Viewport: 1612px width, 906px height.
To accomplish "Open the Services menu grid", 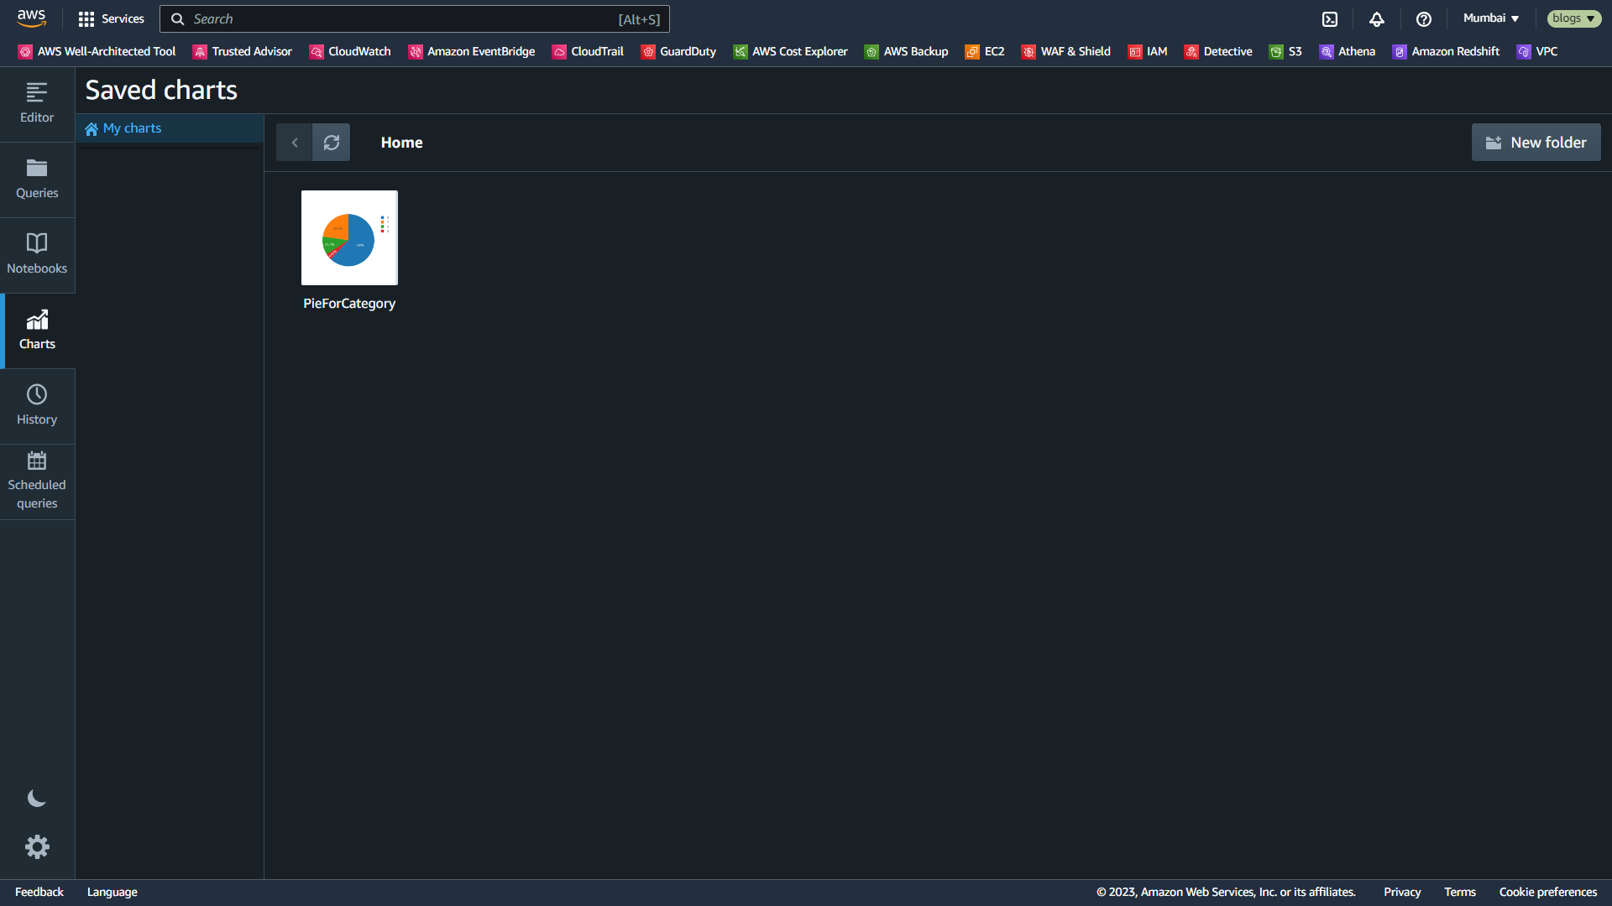I will click(111, 18).
